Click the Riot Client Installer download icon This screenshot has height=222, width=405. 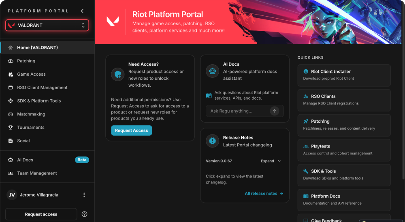point(306,71)
